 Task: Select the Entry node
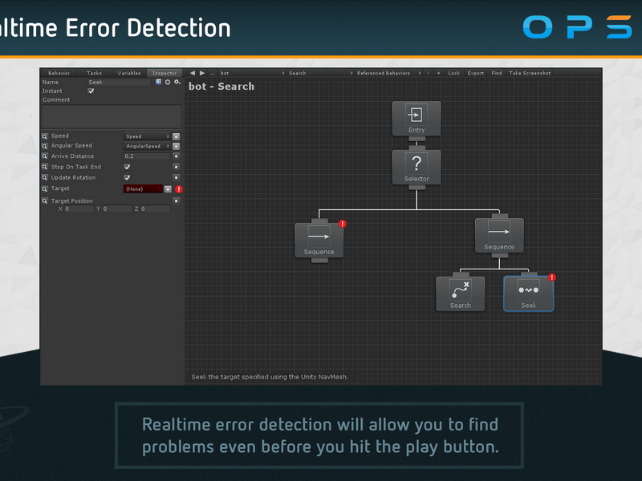(x=416, y=119)
